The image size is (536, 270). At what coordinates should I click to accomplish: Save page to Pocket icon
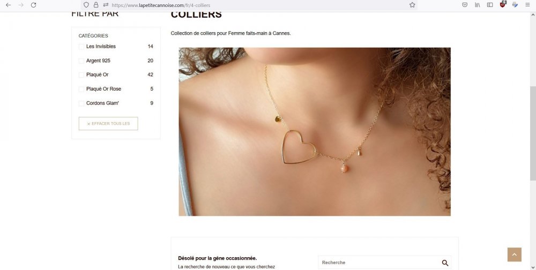(465, 5)
